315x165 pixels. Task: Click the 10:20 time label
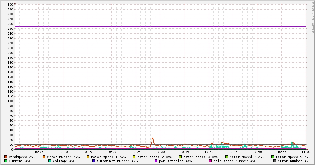pyautogui.click(x=112, y=152)
